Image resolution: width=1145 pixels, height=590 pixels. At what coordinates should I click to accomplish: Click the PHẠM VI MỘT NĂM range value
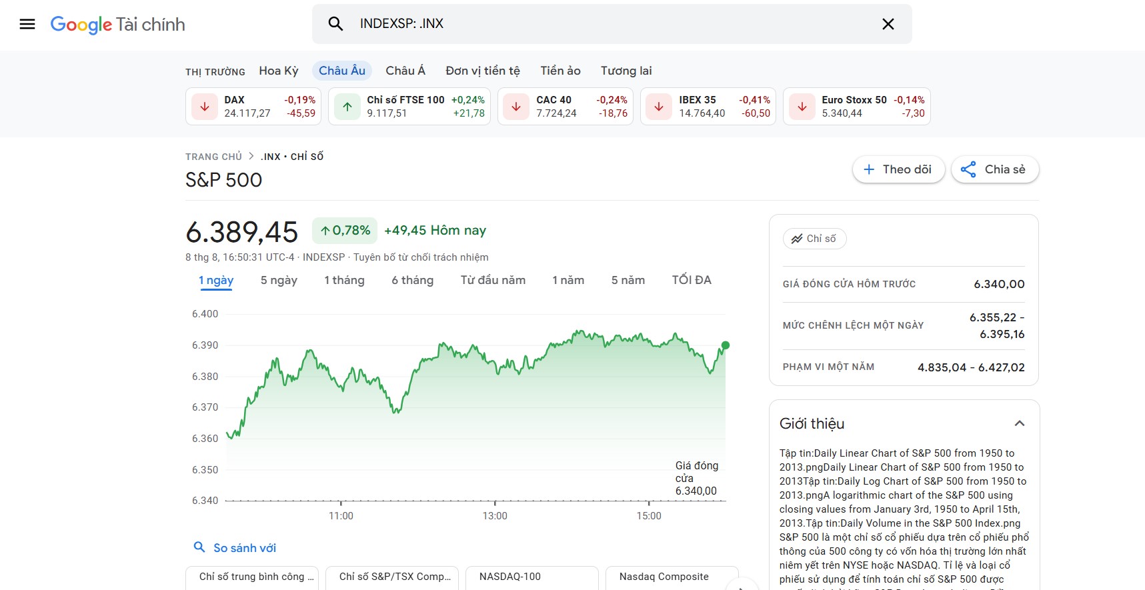coord(971,367)
